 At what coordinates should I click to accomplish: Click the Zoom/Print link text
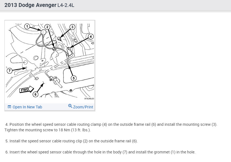83,107
